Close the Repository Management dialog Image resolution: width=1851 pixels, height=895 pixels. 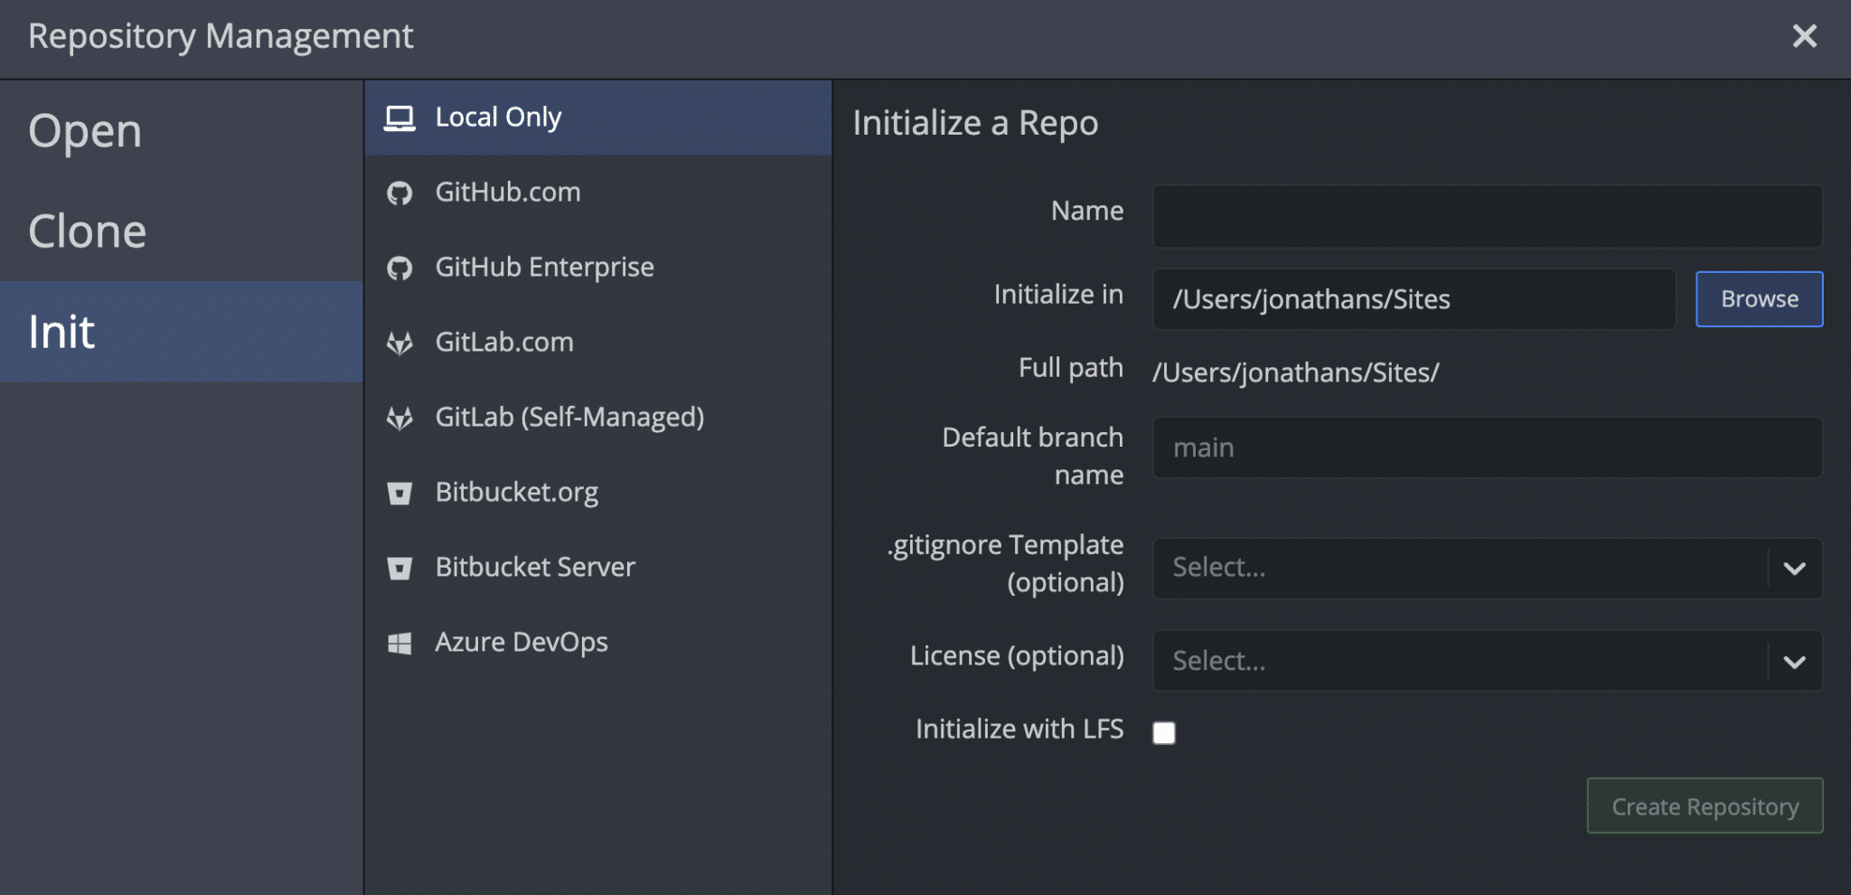pyautogui.click(x=1804, y=36)
